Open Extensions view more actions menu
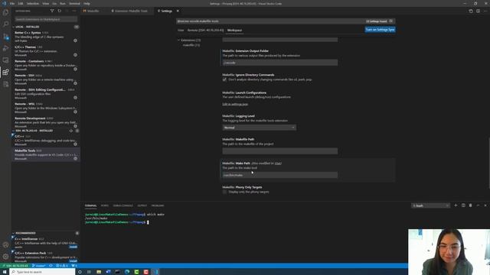490x275 pixels. point(74,11)
